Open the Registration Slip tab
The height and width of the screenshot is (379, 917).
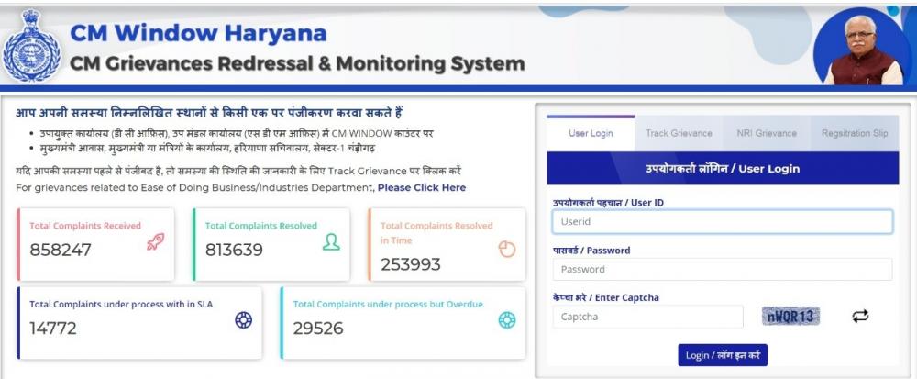(855, 133)
